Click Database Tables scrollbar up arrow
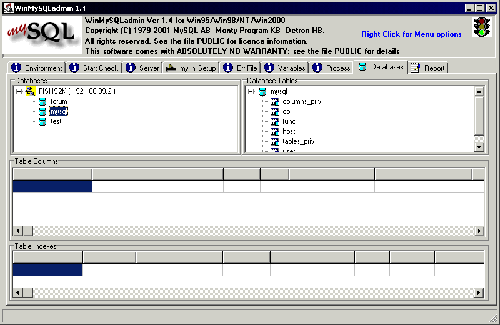 (x=479, y=91)
